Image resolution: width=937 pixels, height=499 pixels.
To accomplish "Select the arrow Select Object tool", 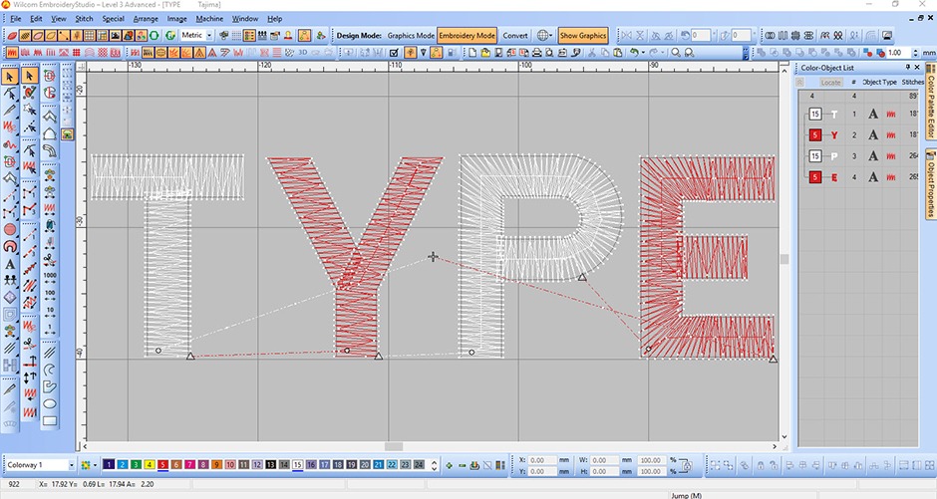I will [10, 77].
